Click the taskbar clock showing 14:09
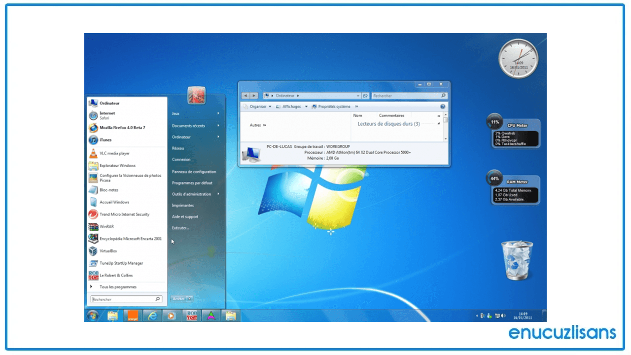631x355 pixels. (x=523, y=316)
